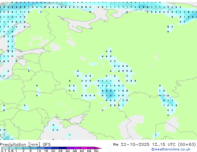Pick the 25–30 mm navy legend swatch
This screenshot has height=152, width=197.
[x=62, y=148]
